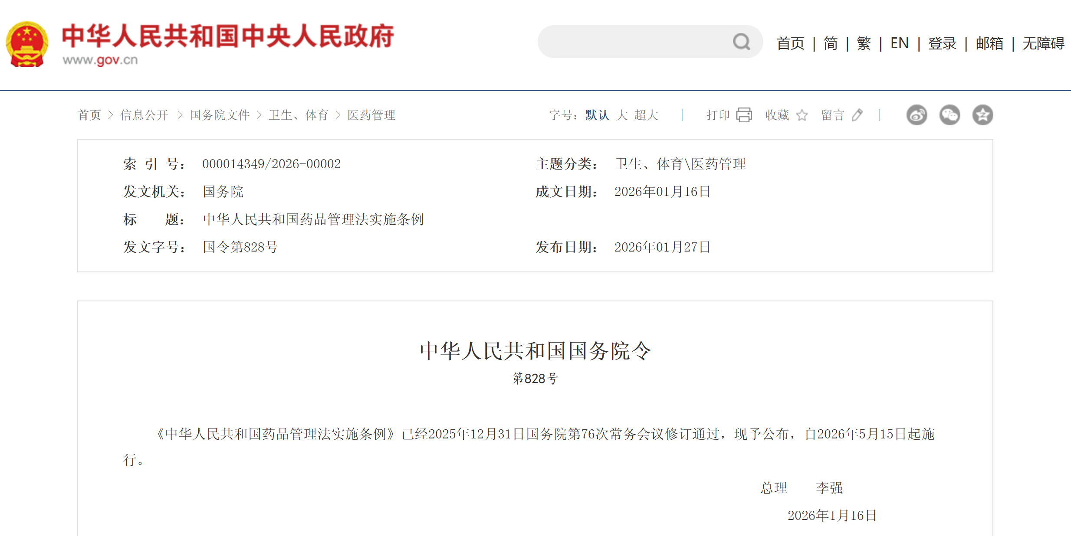Share the article via WeChat
The width and height of the screenshot is (1071, 536).
949,115
